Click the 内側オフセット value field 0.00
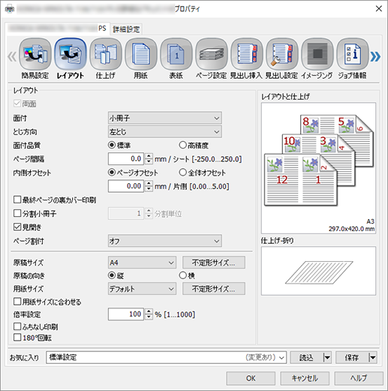Image resolution: width=388 pixels, height=391 pixels. [126, 186]
